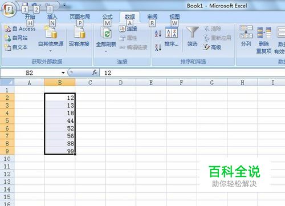Image resolution: width=285 pixels, height=206 pixels.
Task: Open Existing Connections (现有连接)
Action: click(79, 36)
